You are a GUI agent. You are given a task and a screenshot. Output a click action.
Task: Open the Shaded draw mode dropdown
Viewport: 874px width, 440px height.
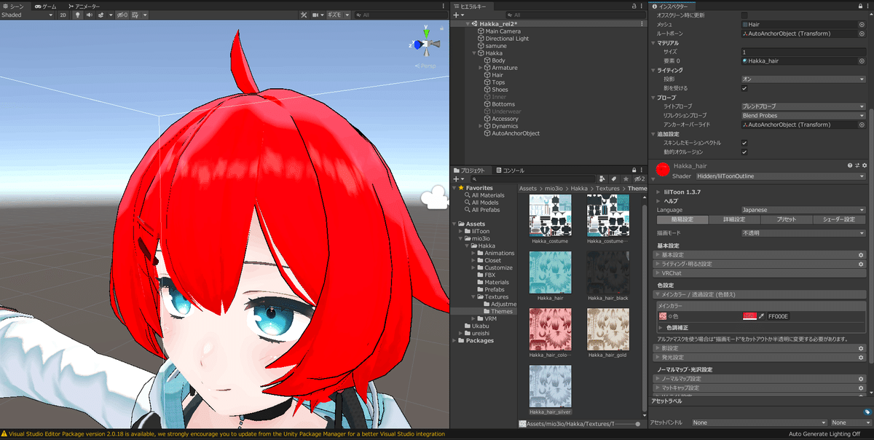pos(28,15)
